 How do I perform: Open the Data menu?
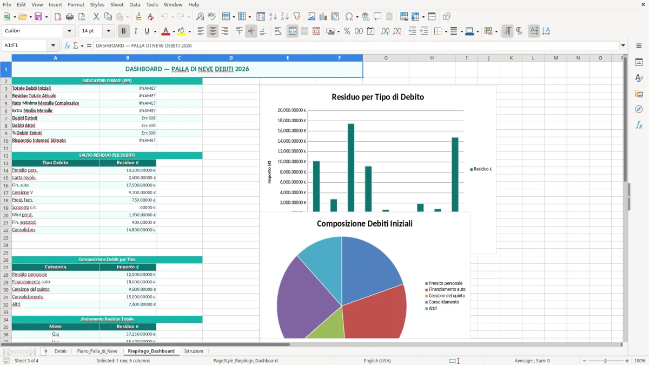[135, 4]
